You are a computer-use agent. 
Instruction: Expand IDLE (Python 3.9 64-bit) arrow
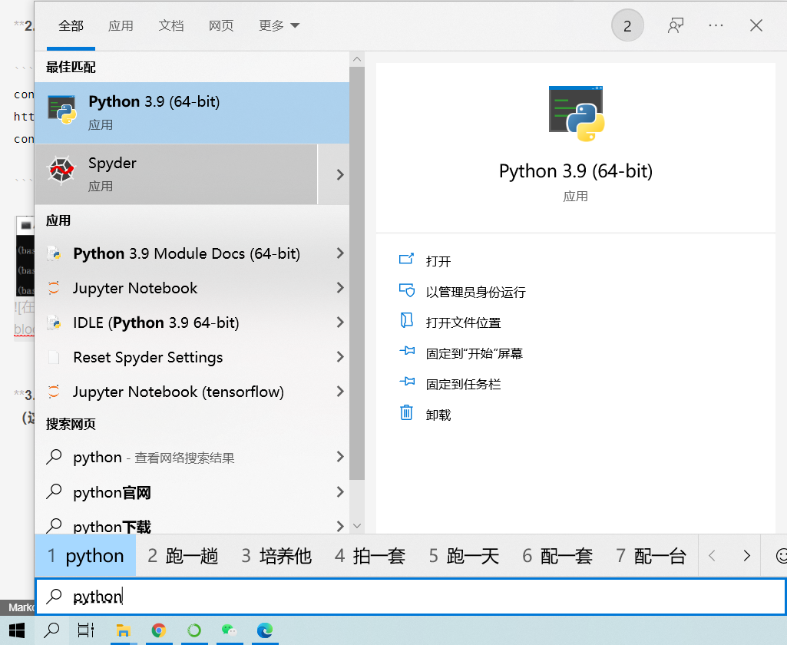340,322
